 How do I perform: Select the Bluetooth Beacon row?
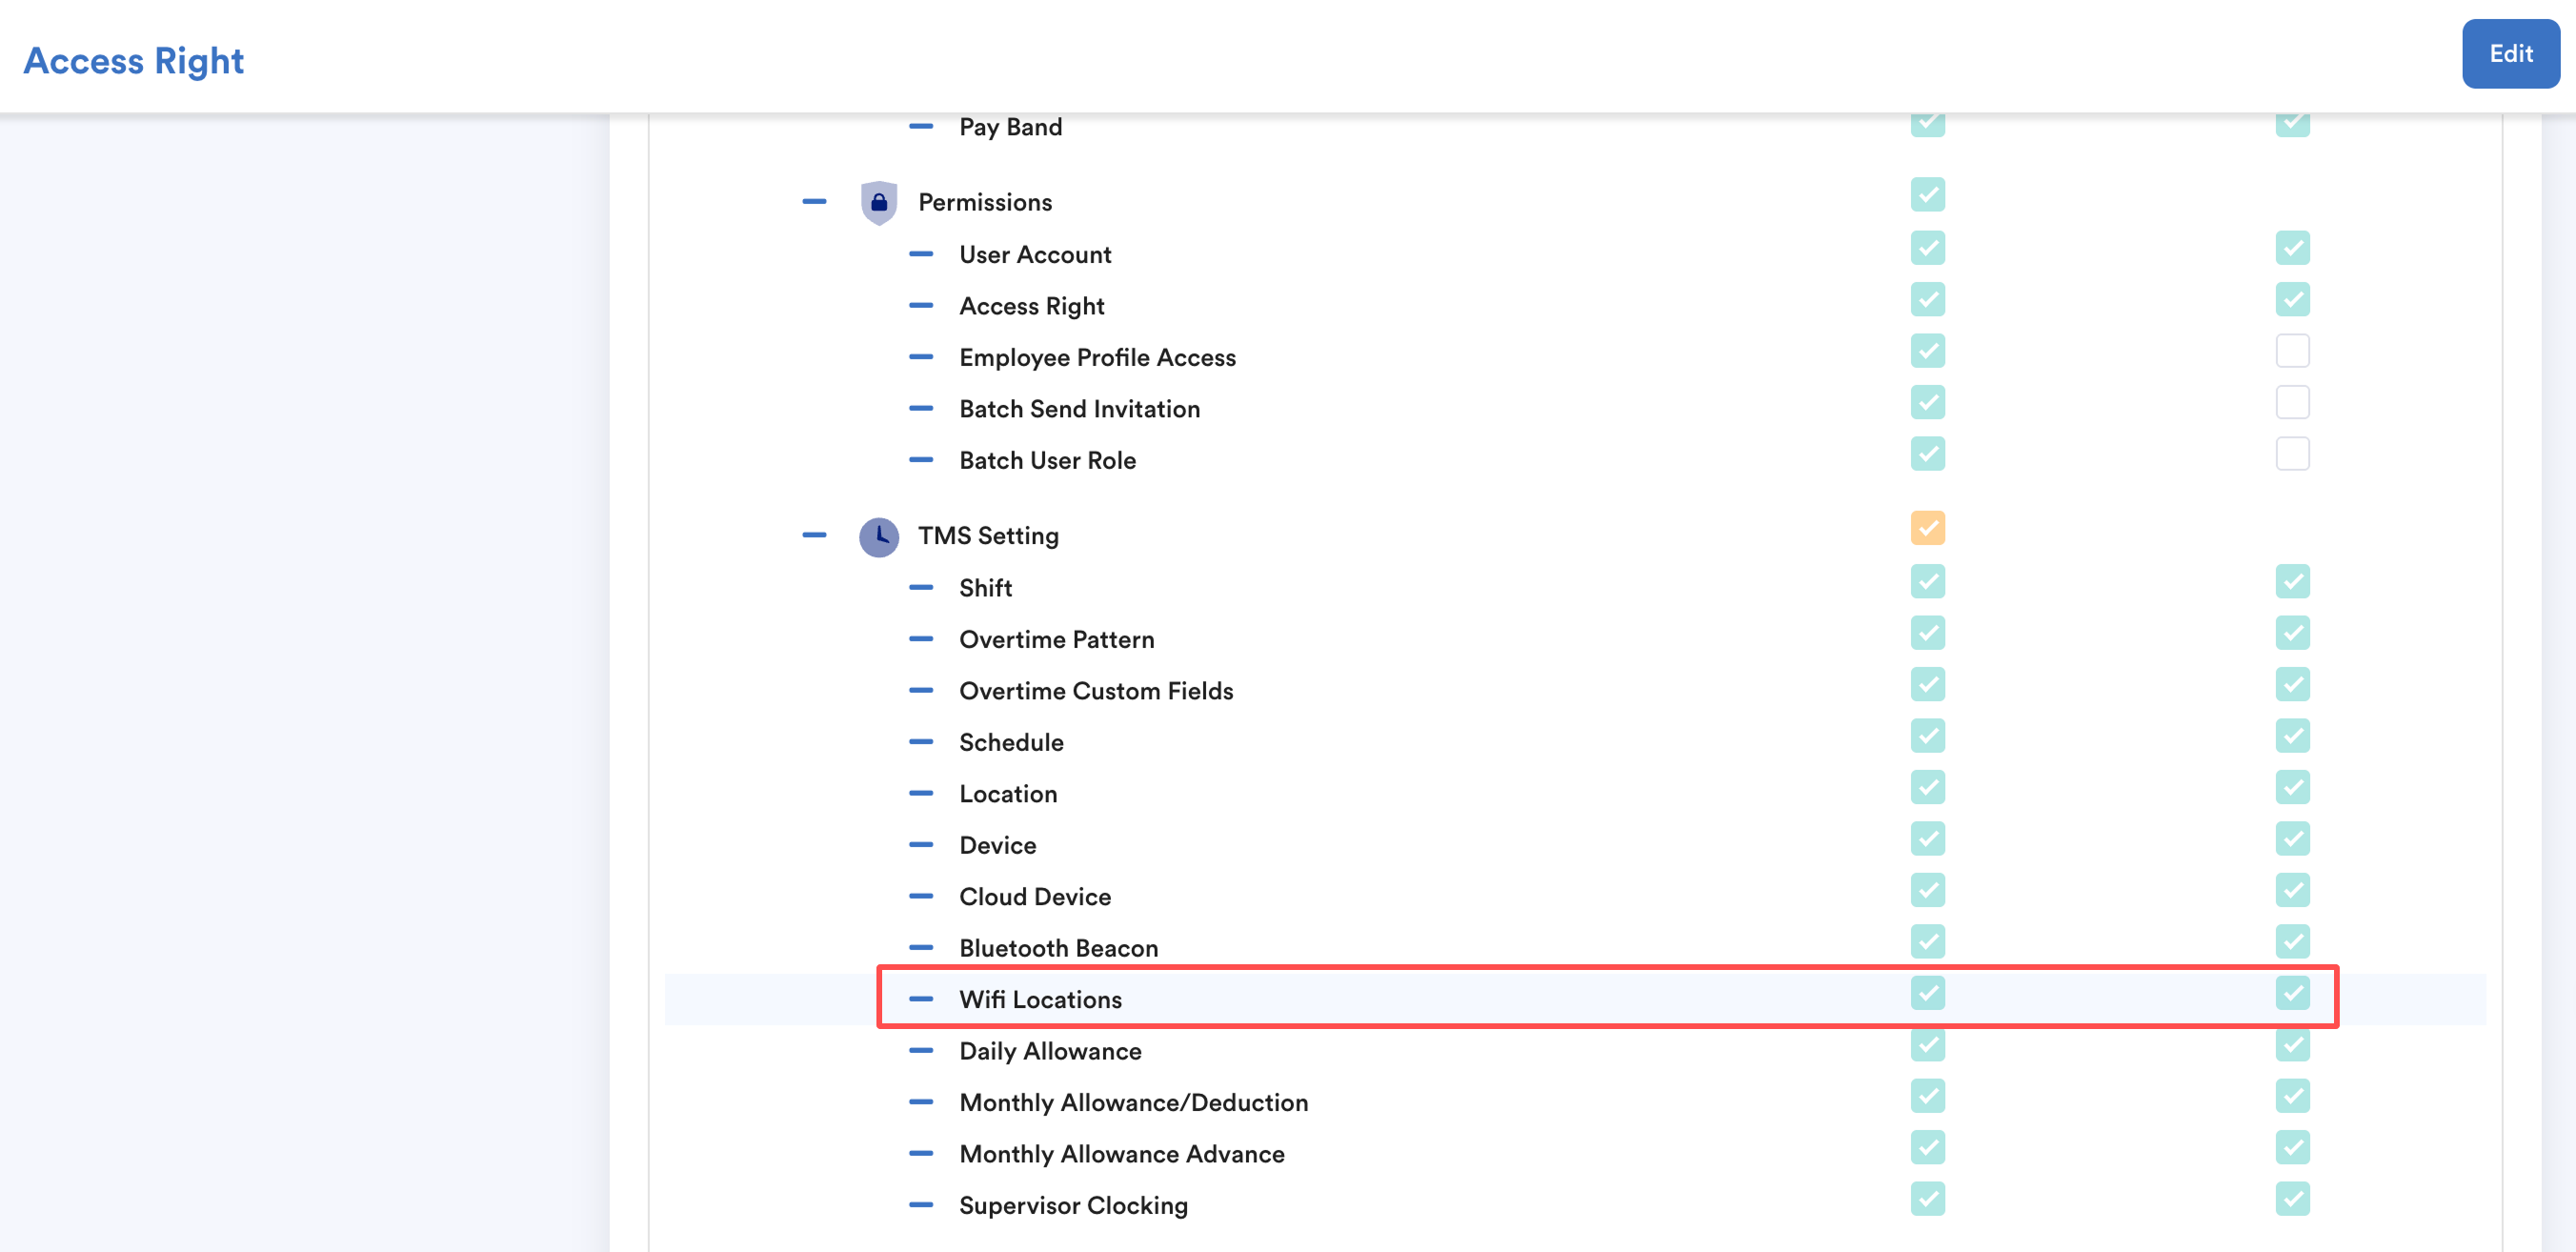(1058, 948)
